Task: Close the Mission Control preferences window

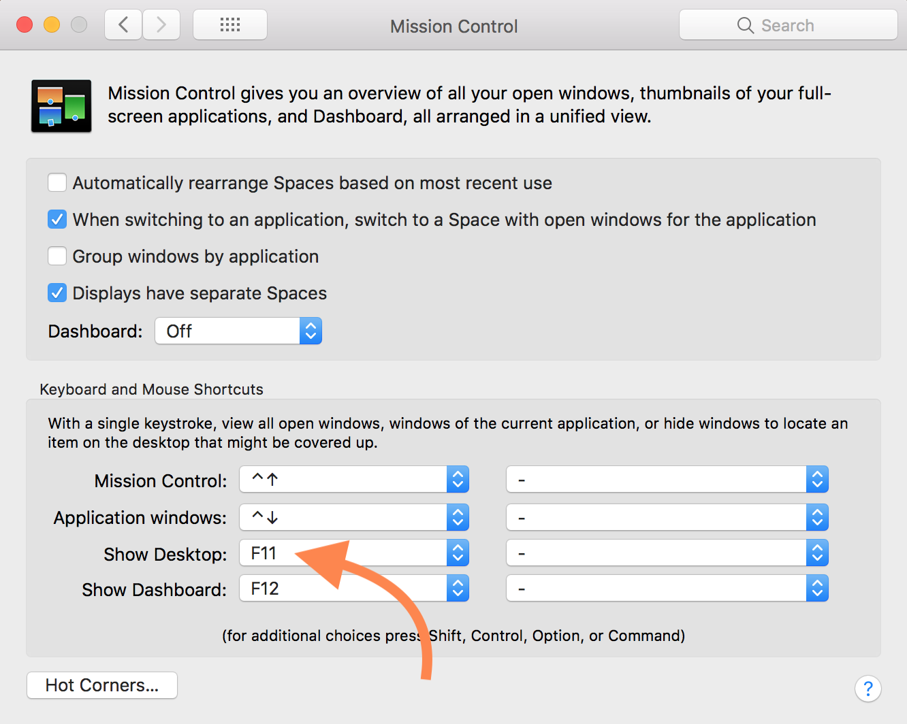Action: (x=25, y=25)
